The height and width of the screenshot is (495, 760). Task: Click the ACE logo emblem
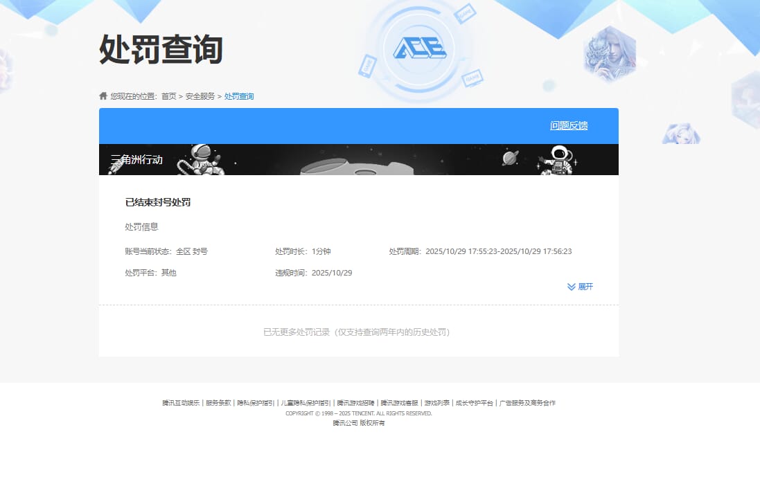pyautogui.click(x=419, y=47)
